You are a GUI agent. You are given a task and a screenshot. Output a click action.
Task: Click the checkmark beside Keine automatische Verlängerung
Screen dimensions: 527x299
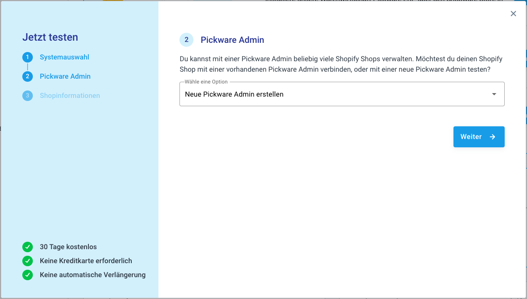28,275
